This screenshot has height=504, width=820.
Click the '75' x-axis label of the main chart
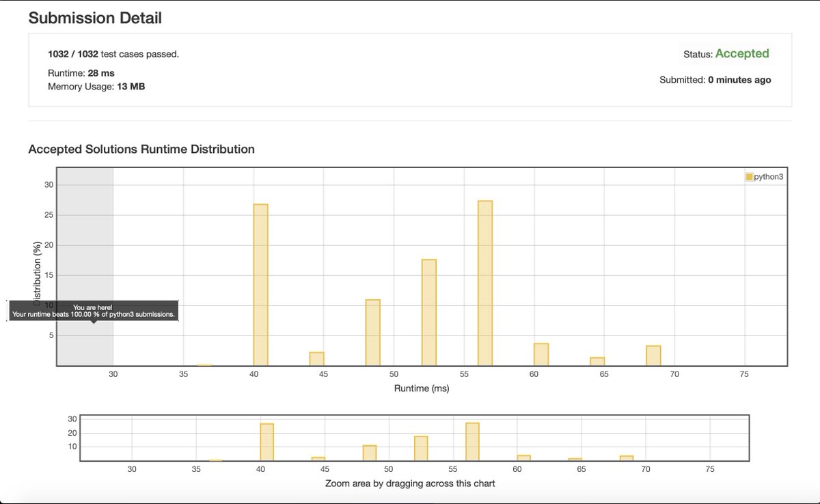coord(744,374)
